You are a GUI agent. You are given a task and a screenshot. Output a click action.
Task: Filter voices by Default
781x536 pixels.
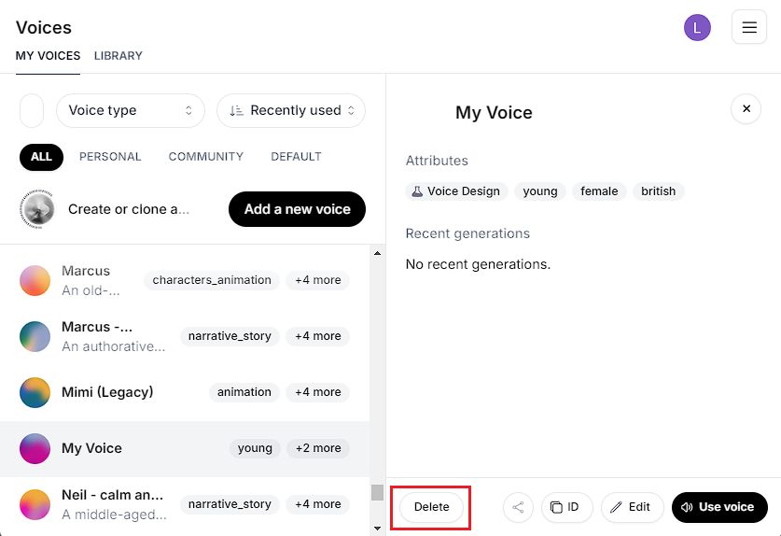[x=296, y=157]
